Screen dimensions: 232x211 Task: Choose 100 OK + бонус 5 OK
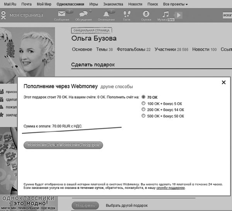click(143, 103)
